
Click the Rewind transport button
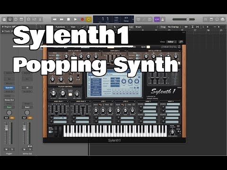coord(54,19)
